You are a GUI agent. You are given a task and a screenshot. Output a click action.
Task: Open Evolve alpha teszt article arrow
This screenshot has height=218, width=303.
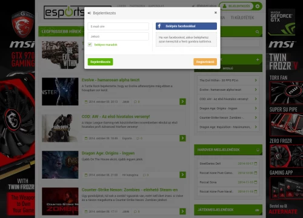click(x=182, y=102)
